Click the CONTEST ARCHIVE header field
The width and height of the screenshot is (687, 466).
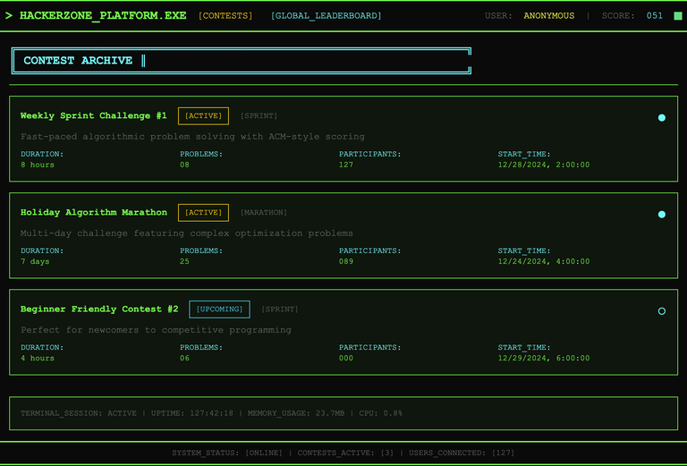click(x=241, y=61)
